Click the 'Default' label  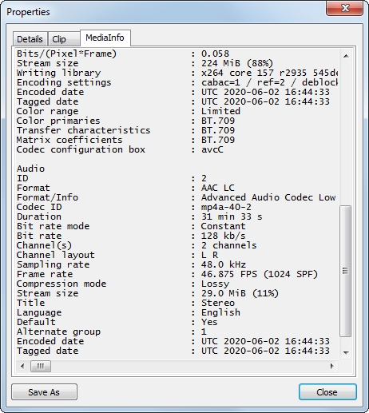click(x=36, y=322)
